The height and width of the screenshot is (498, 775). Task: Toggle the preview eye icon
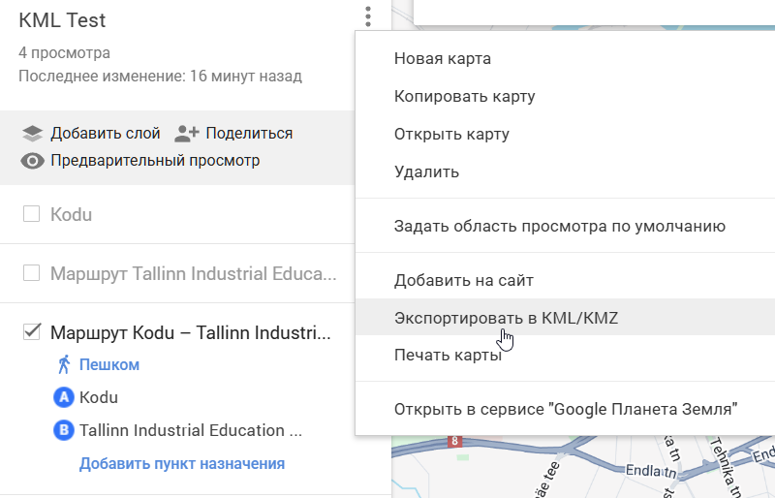click(33, 161)
